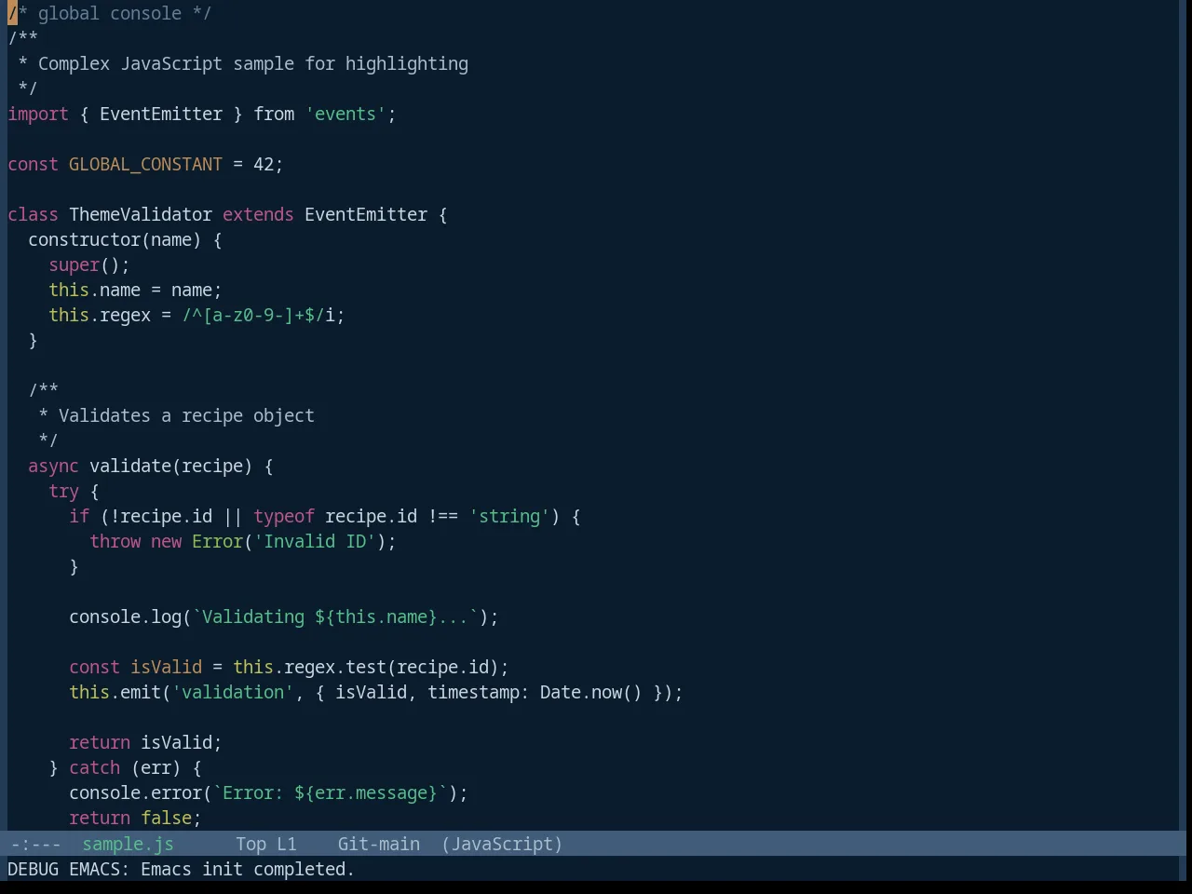Click the 'extends' keyword
Image resolution: width=1192 pixels, height=894 pixels.
(258, 214)
